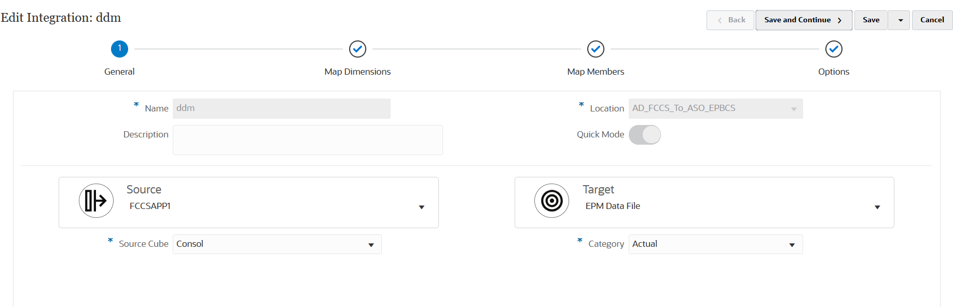The width and height of the screenshot is (953, 307).
Task: Click the Source arrow icon
Action: [x=96, y=201]
